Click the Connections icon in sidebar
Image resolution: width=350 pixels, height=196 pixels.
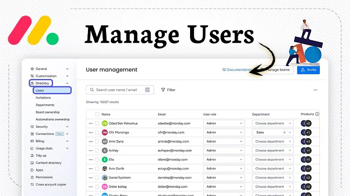click(32, 134)
